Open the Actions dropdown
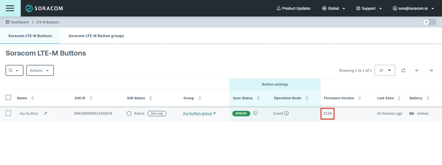This screenshot has height=165, width=442. (x=40, y=70)
